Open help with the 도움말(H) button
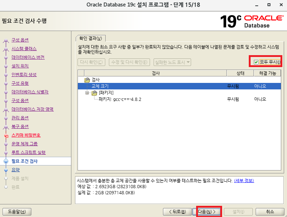The width and height of the screenshot is (287, 217). point(17,212)
